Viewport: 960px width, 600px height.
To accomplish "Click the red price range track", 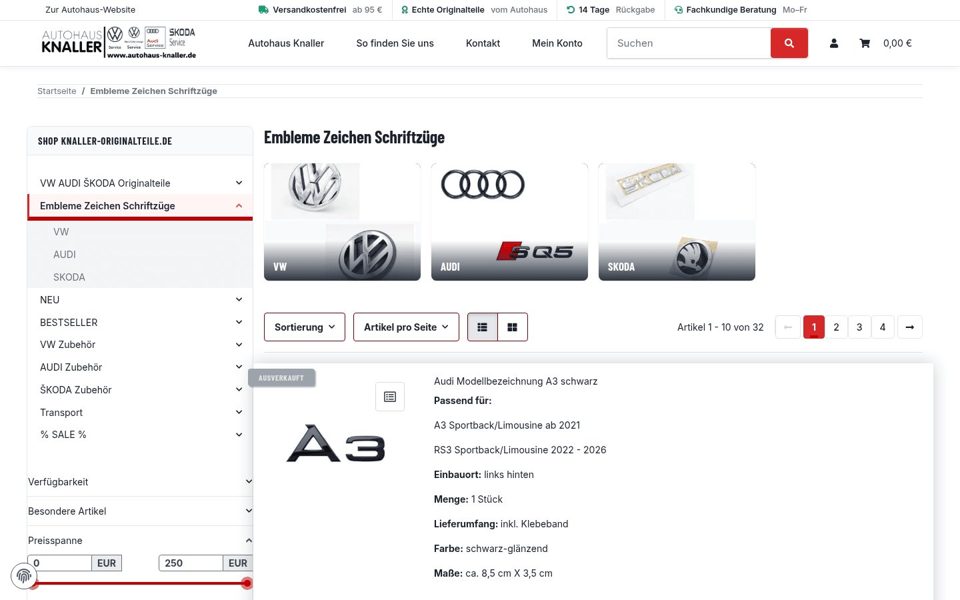I will (140, 583).
